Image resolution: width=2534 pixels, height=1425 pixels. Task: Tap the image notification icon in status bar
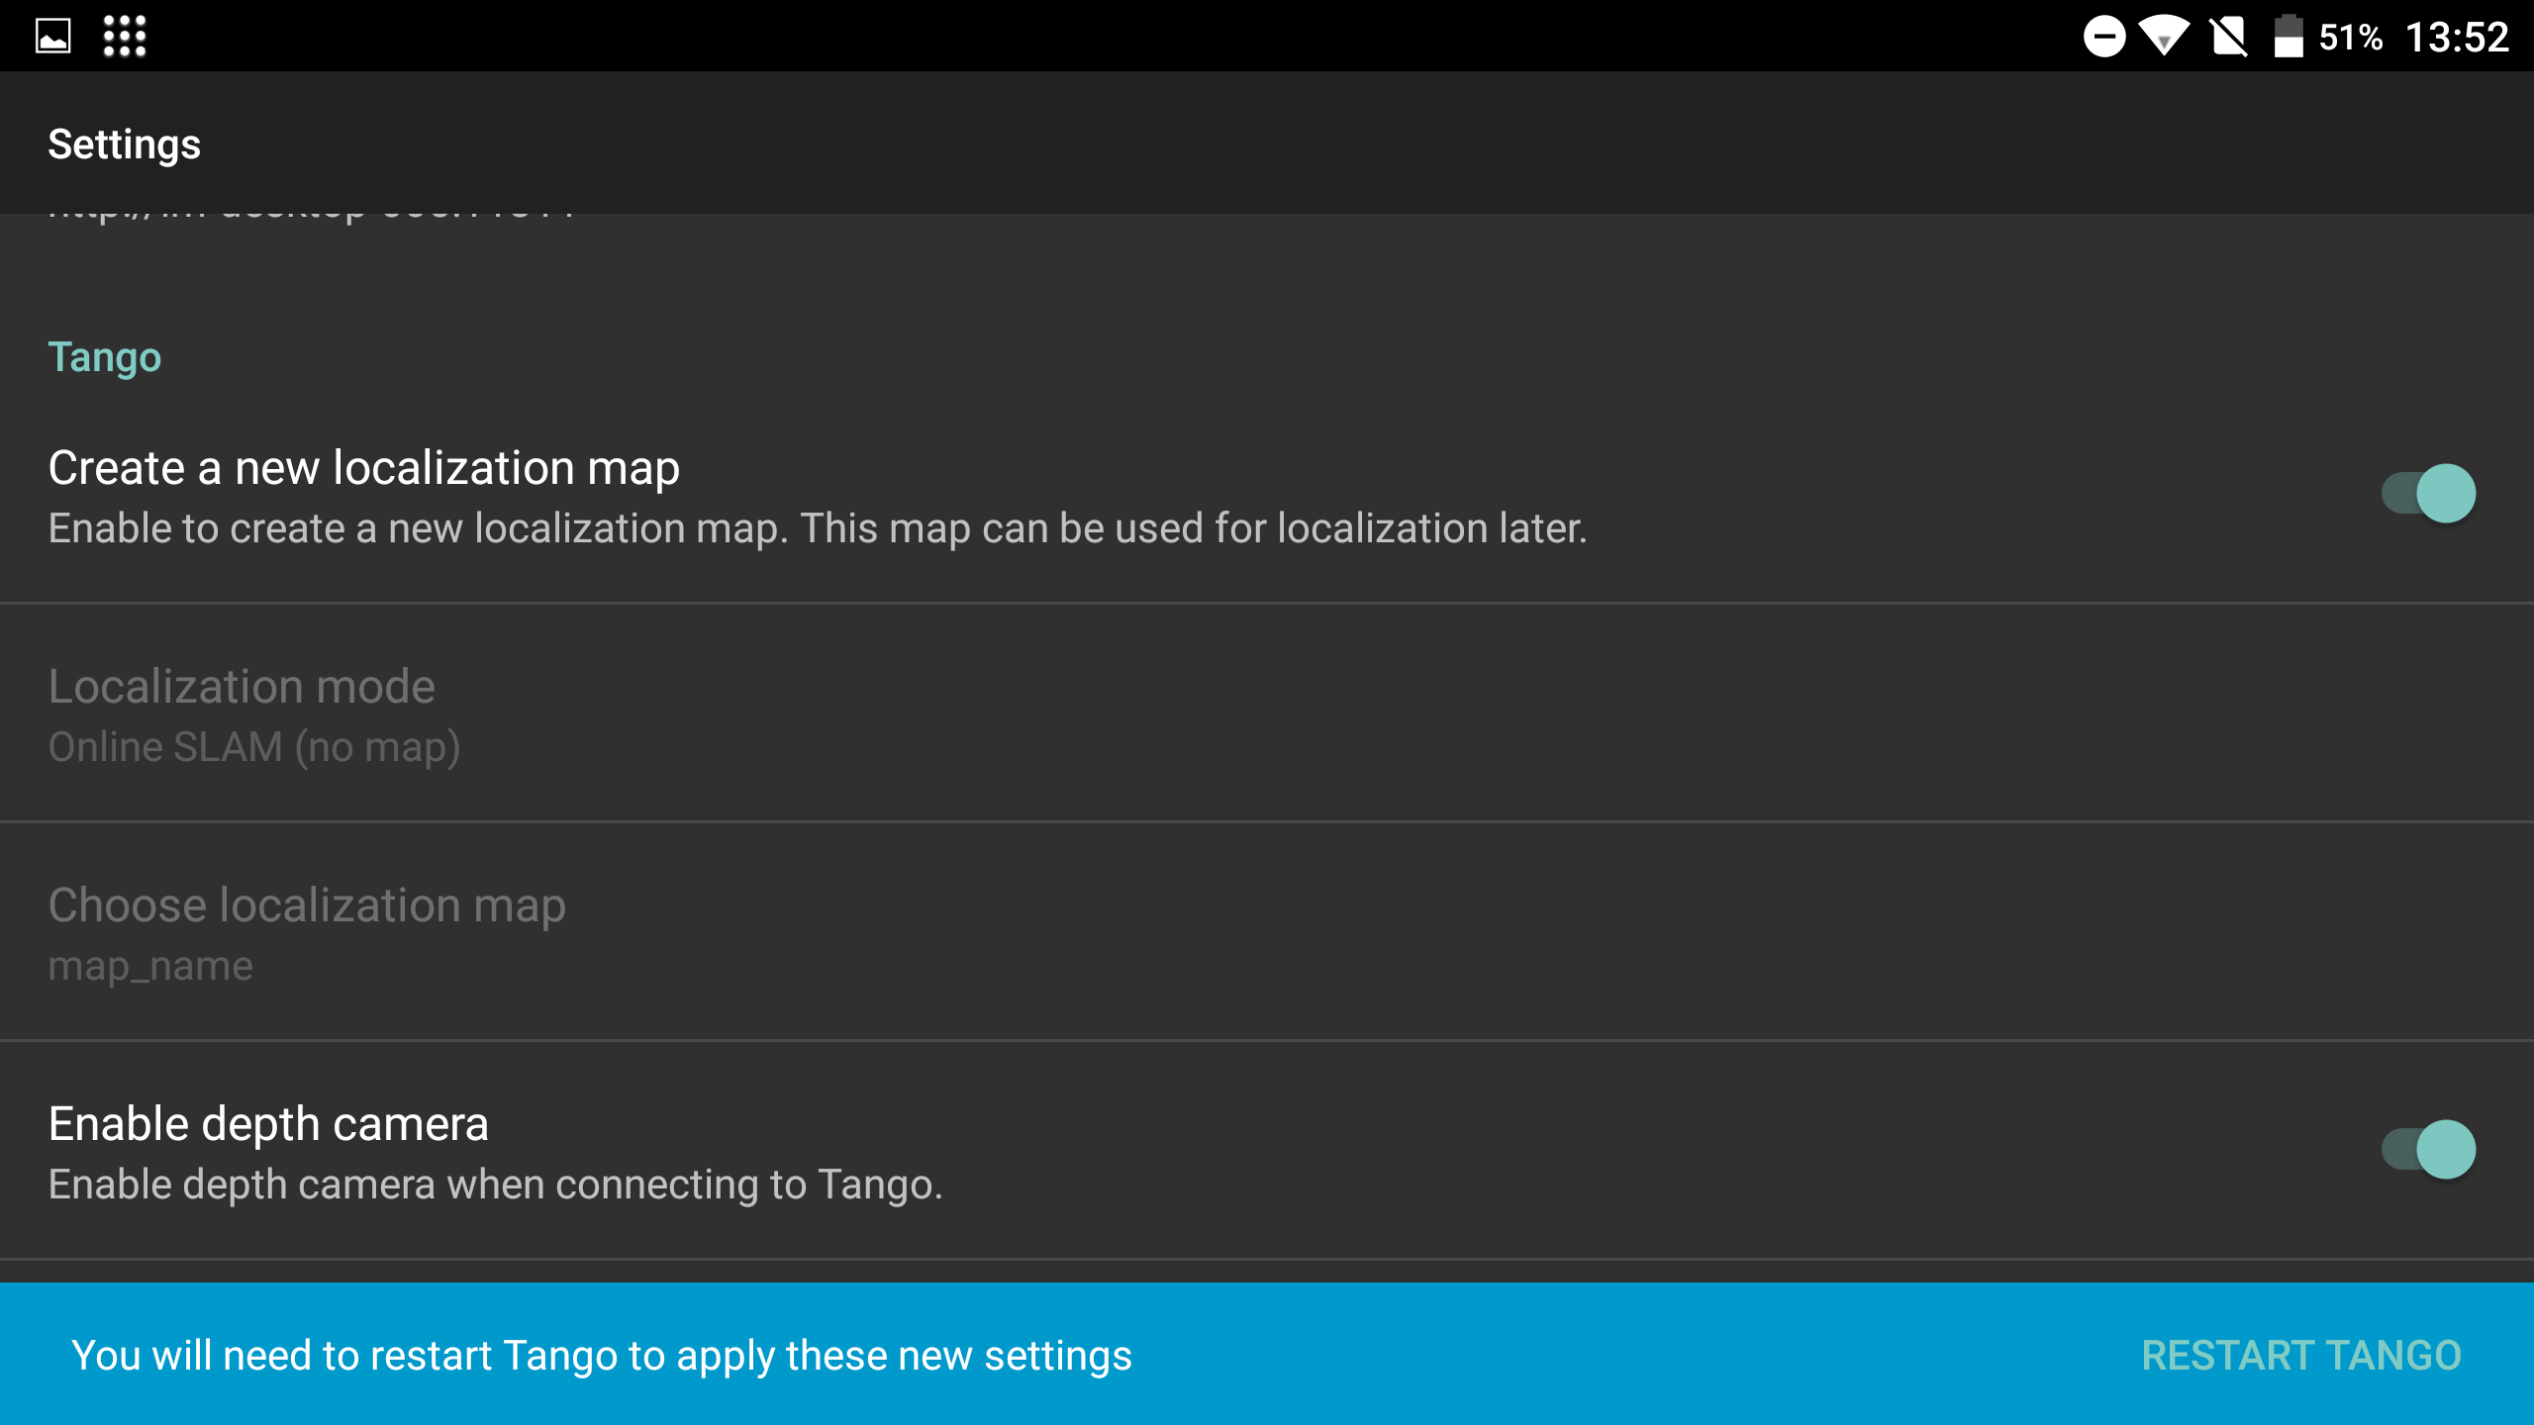click(x=53, y=37)
